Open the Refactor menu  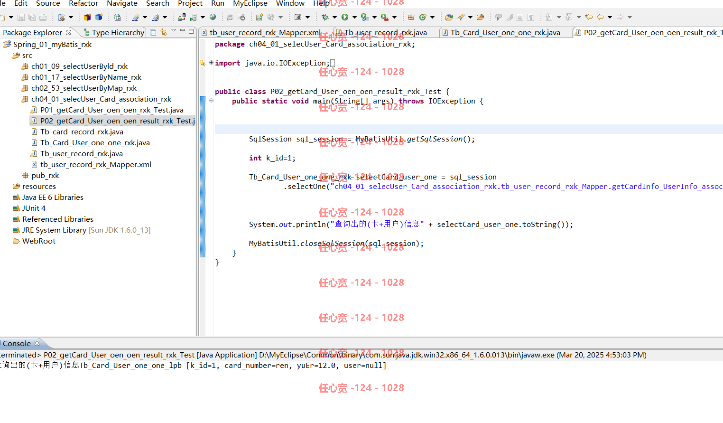(83, 3)
